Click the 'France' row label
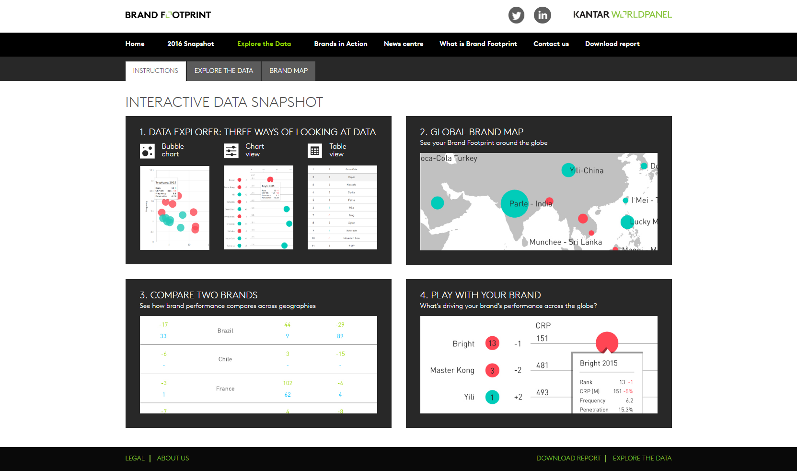Image resolution: width=797 pixels, height=471 pixels. 225,389
